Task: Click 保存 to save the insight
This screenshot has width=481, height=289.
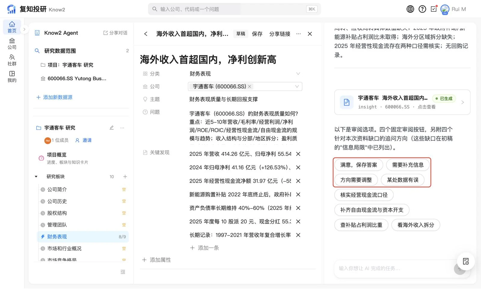Action: click(x=257, y=34)
